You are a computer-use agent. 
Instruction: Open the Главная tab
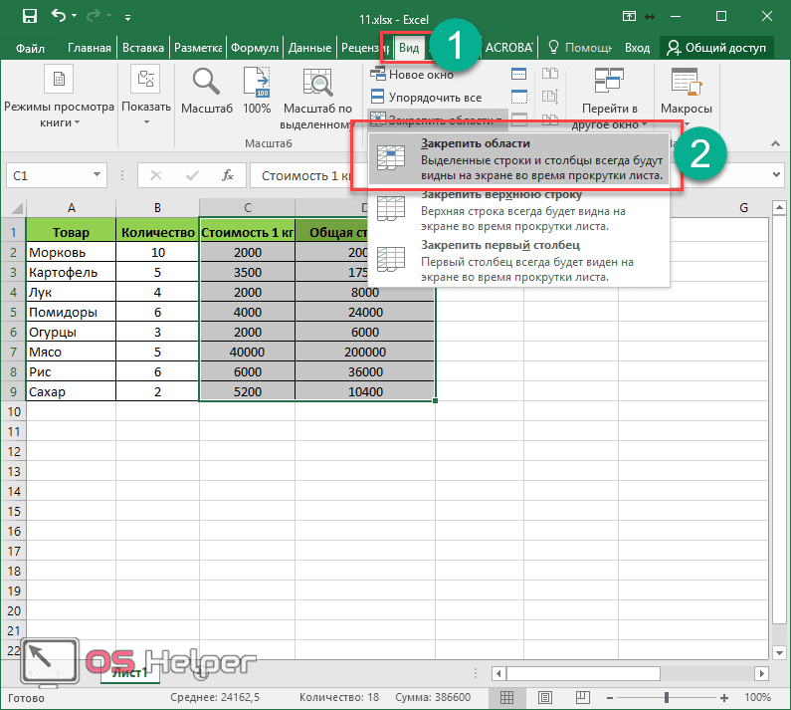[90, 48]
